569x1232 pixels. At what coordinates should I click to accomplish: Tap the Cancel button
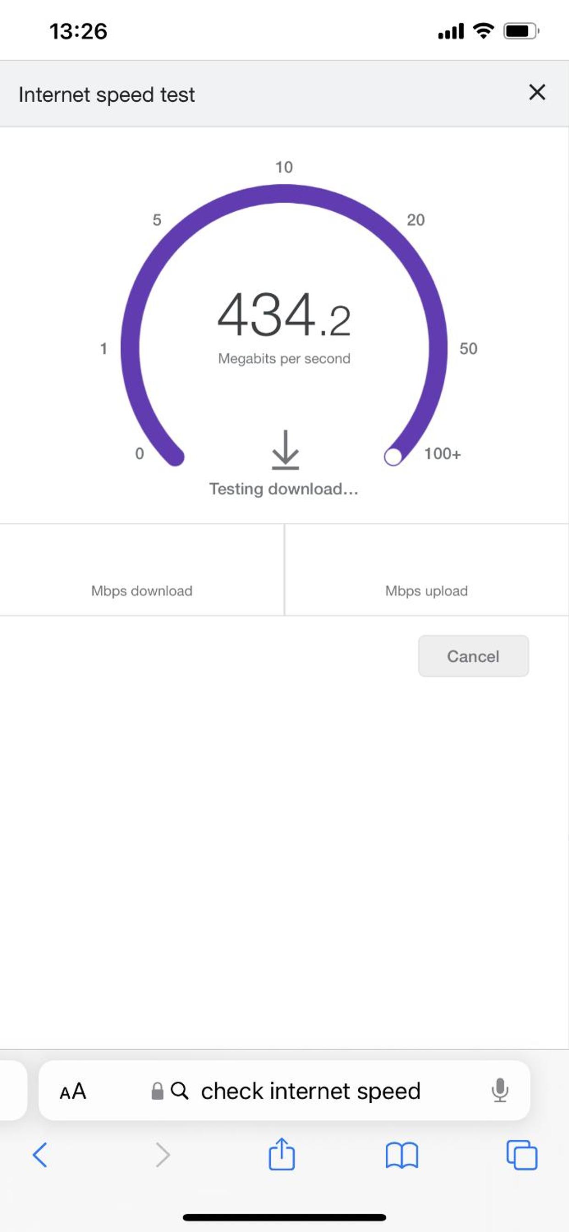(x=473, y=656)
